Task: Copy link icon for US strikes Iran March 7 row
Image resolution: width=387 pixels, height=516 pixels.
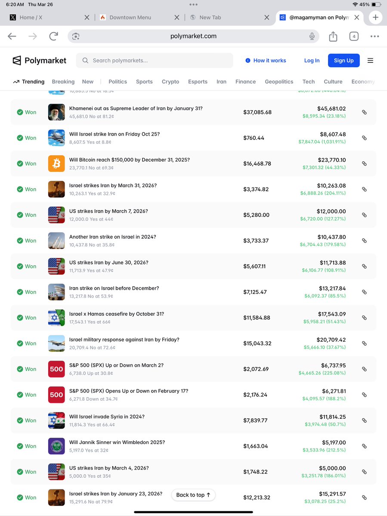Action: 364,215
